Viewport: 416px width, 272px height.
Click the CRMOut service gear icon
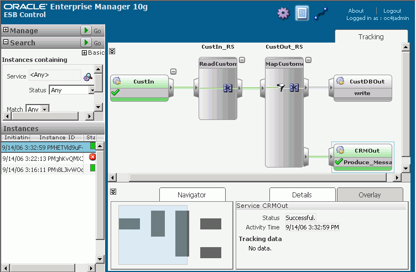click(x=340, y=150)
